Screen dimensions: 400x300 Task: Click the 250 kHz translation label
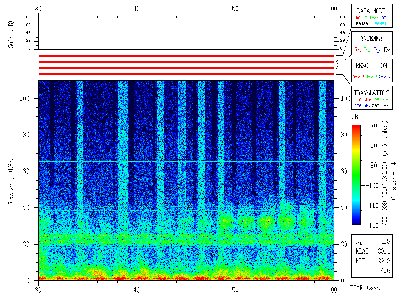pyautogui.click(x=362, y=106)
